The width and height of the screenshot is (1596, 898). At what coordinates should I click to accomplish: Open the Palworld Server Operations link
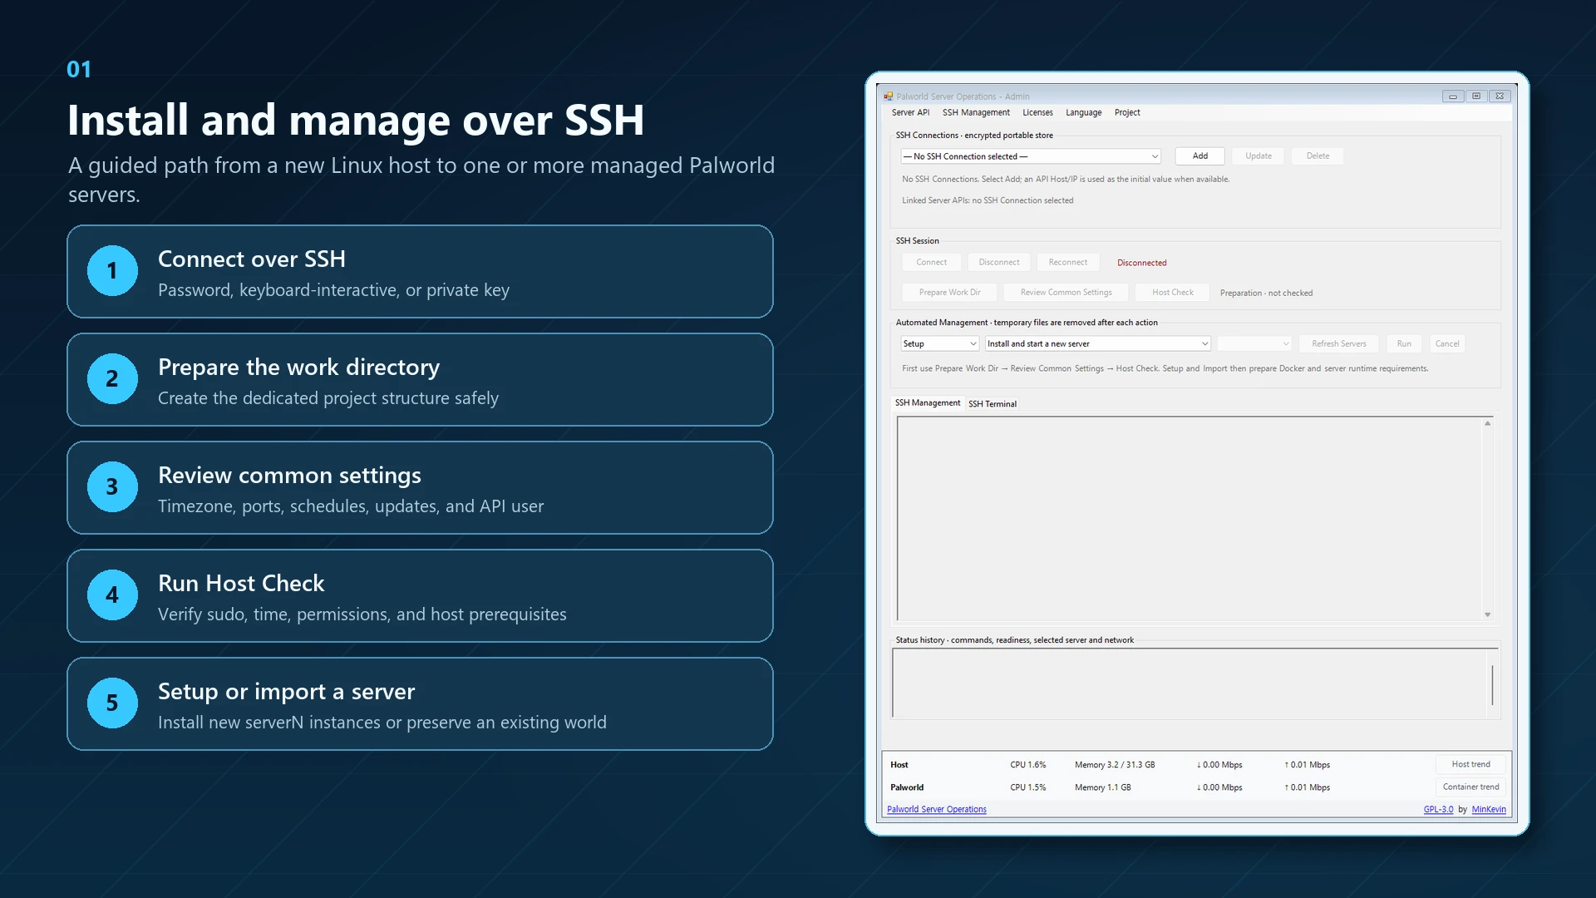937,810
